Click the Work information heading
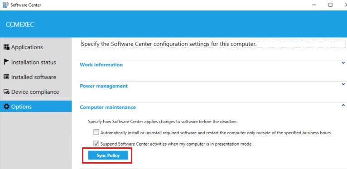 click(x=101, y=65)
